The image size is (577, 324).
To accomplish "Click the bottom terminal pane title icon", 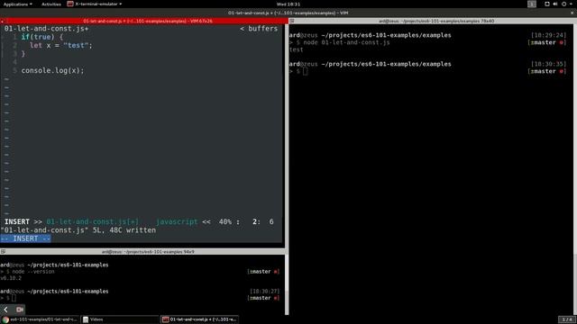I will coord(3,252).
